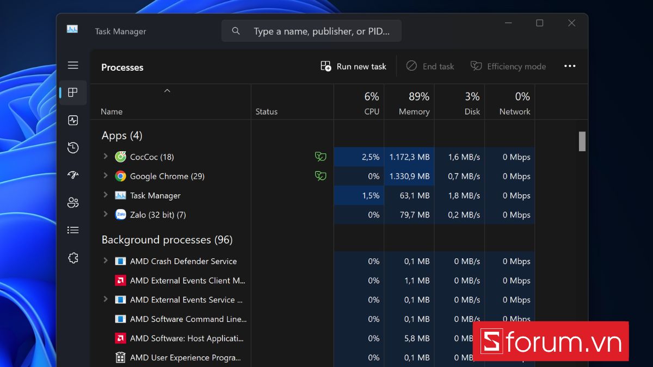
Task: Click the 1,8 MB/s disk value
Action: tap(464, 195)
